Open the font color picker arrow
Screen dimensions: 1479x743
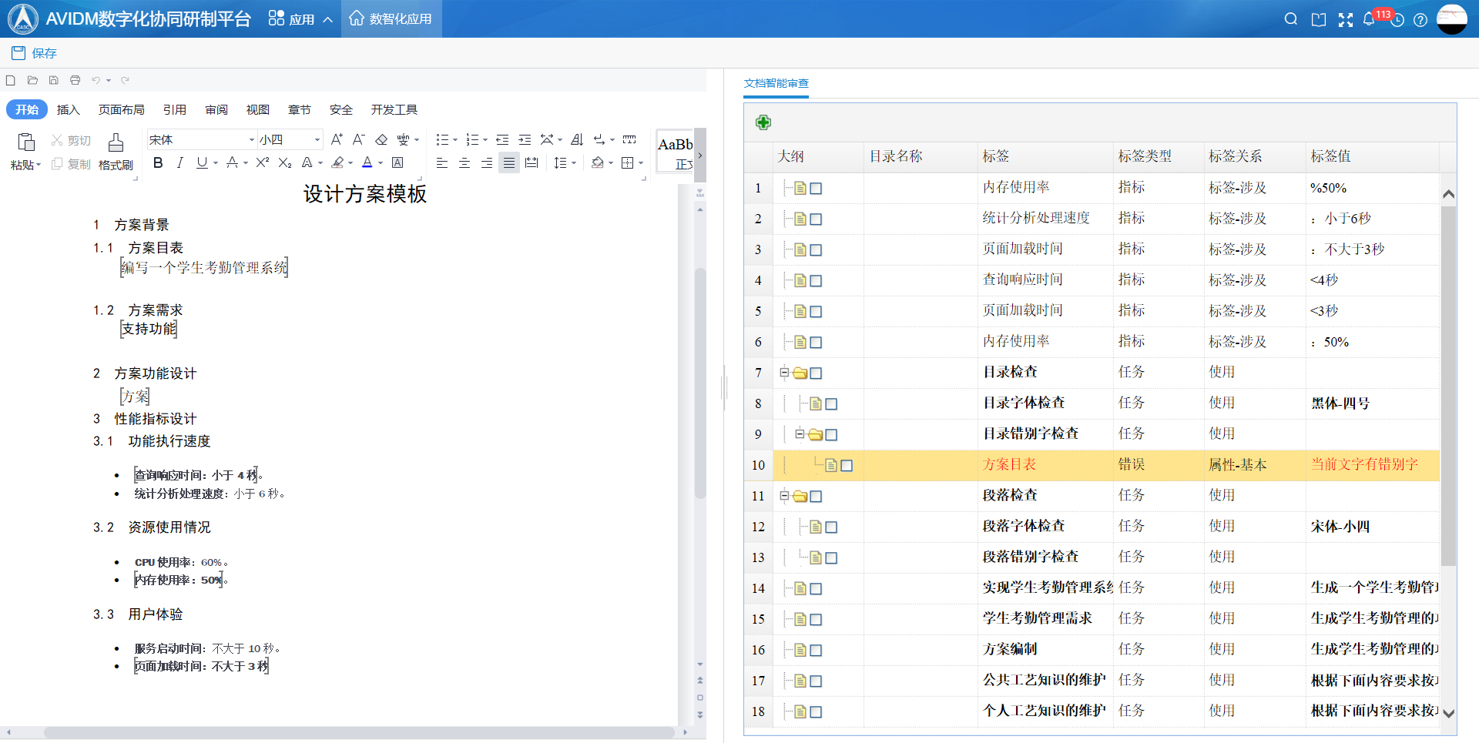click(x=381, y=163)
